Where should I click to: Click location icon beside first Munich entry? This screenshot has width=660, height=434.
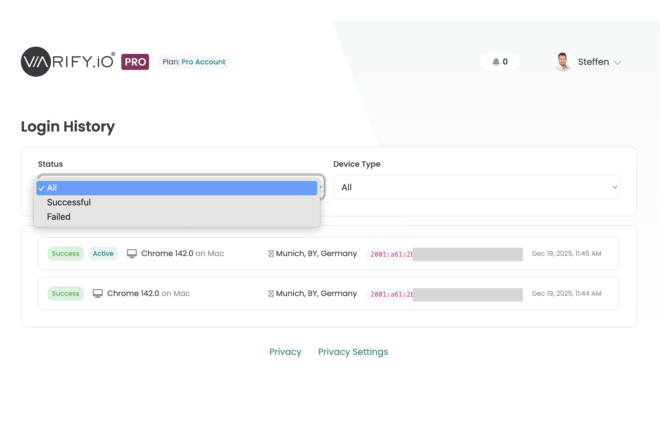coord(271,254)
